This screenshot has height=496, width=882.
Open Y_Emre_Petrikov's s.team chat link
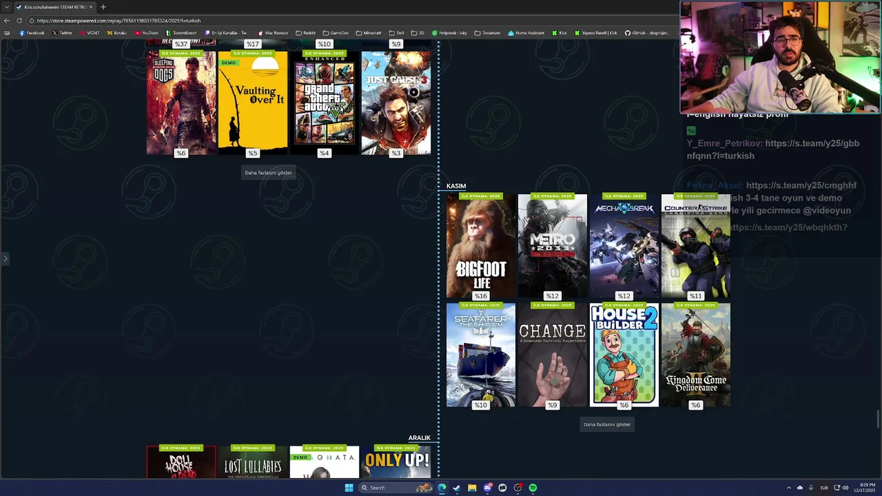pyautogui.click(x=773, y=149)
